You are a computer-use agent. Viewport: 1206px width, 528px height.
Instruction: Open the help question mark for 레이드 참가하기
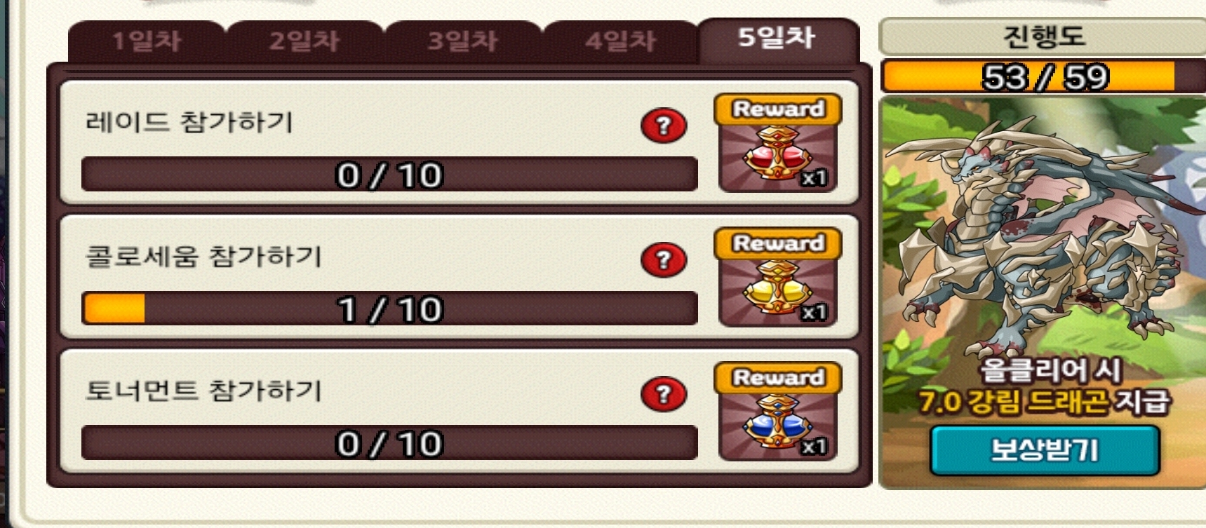coord(664,126)
